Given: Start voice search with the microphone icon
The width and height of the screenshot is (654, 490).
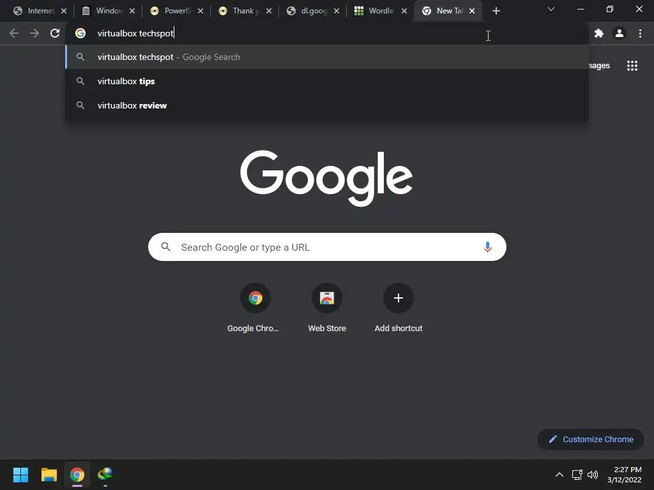Looking at the screenshot, I should tap(487, 247).
